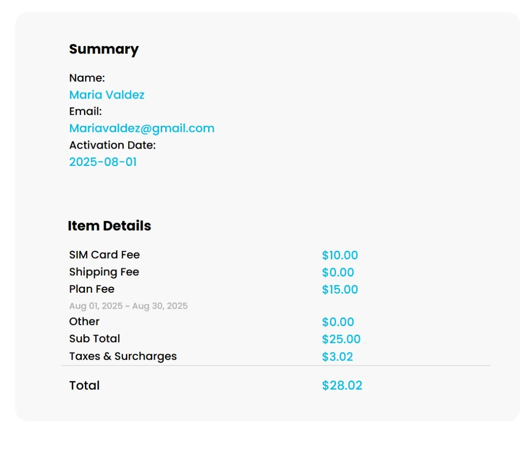Select the activation date 2025-08-01
The height and width of the screenshot is (450, 531).
pyautogui.click(x=103, y=162)
